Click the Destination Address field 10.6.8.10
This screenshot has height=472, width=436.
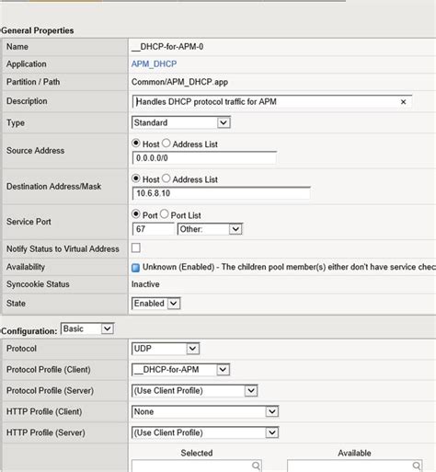click(221, 193)
